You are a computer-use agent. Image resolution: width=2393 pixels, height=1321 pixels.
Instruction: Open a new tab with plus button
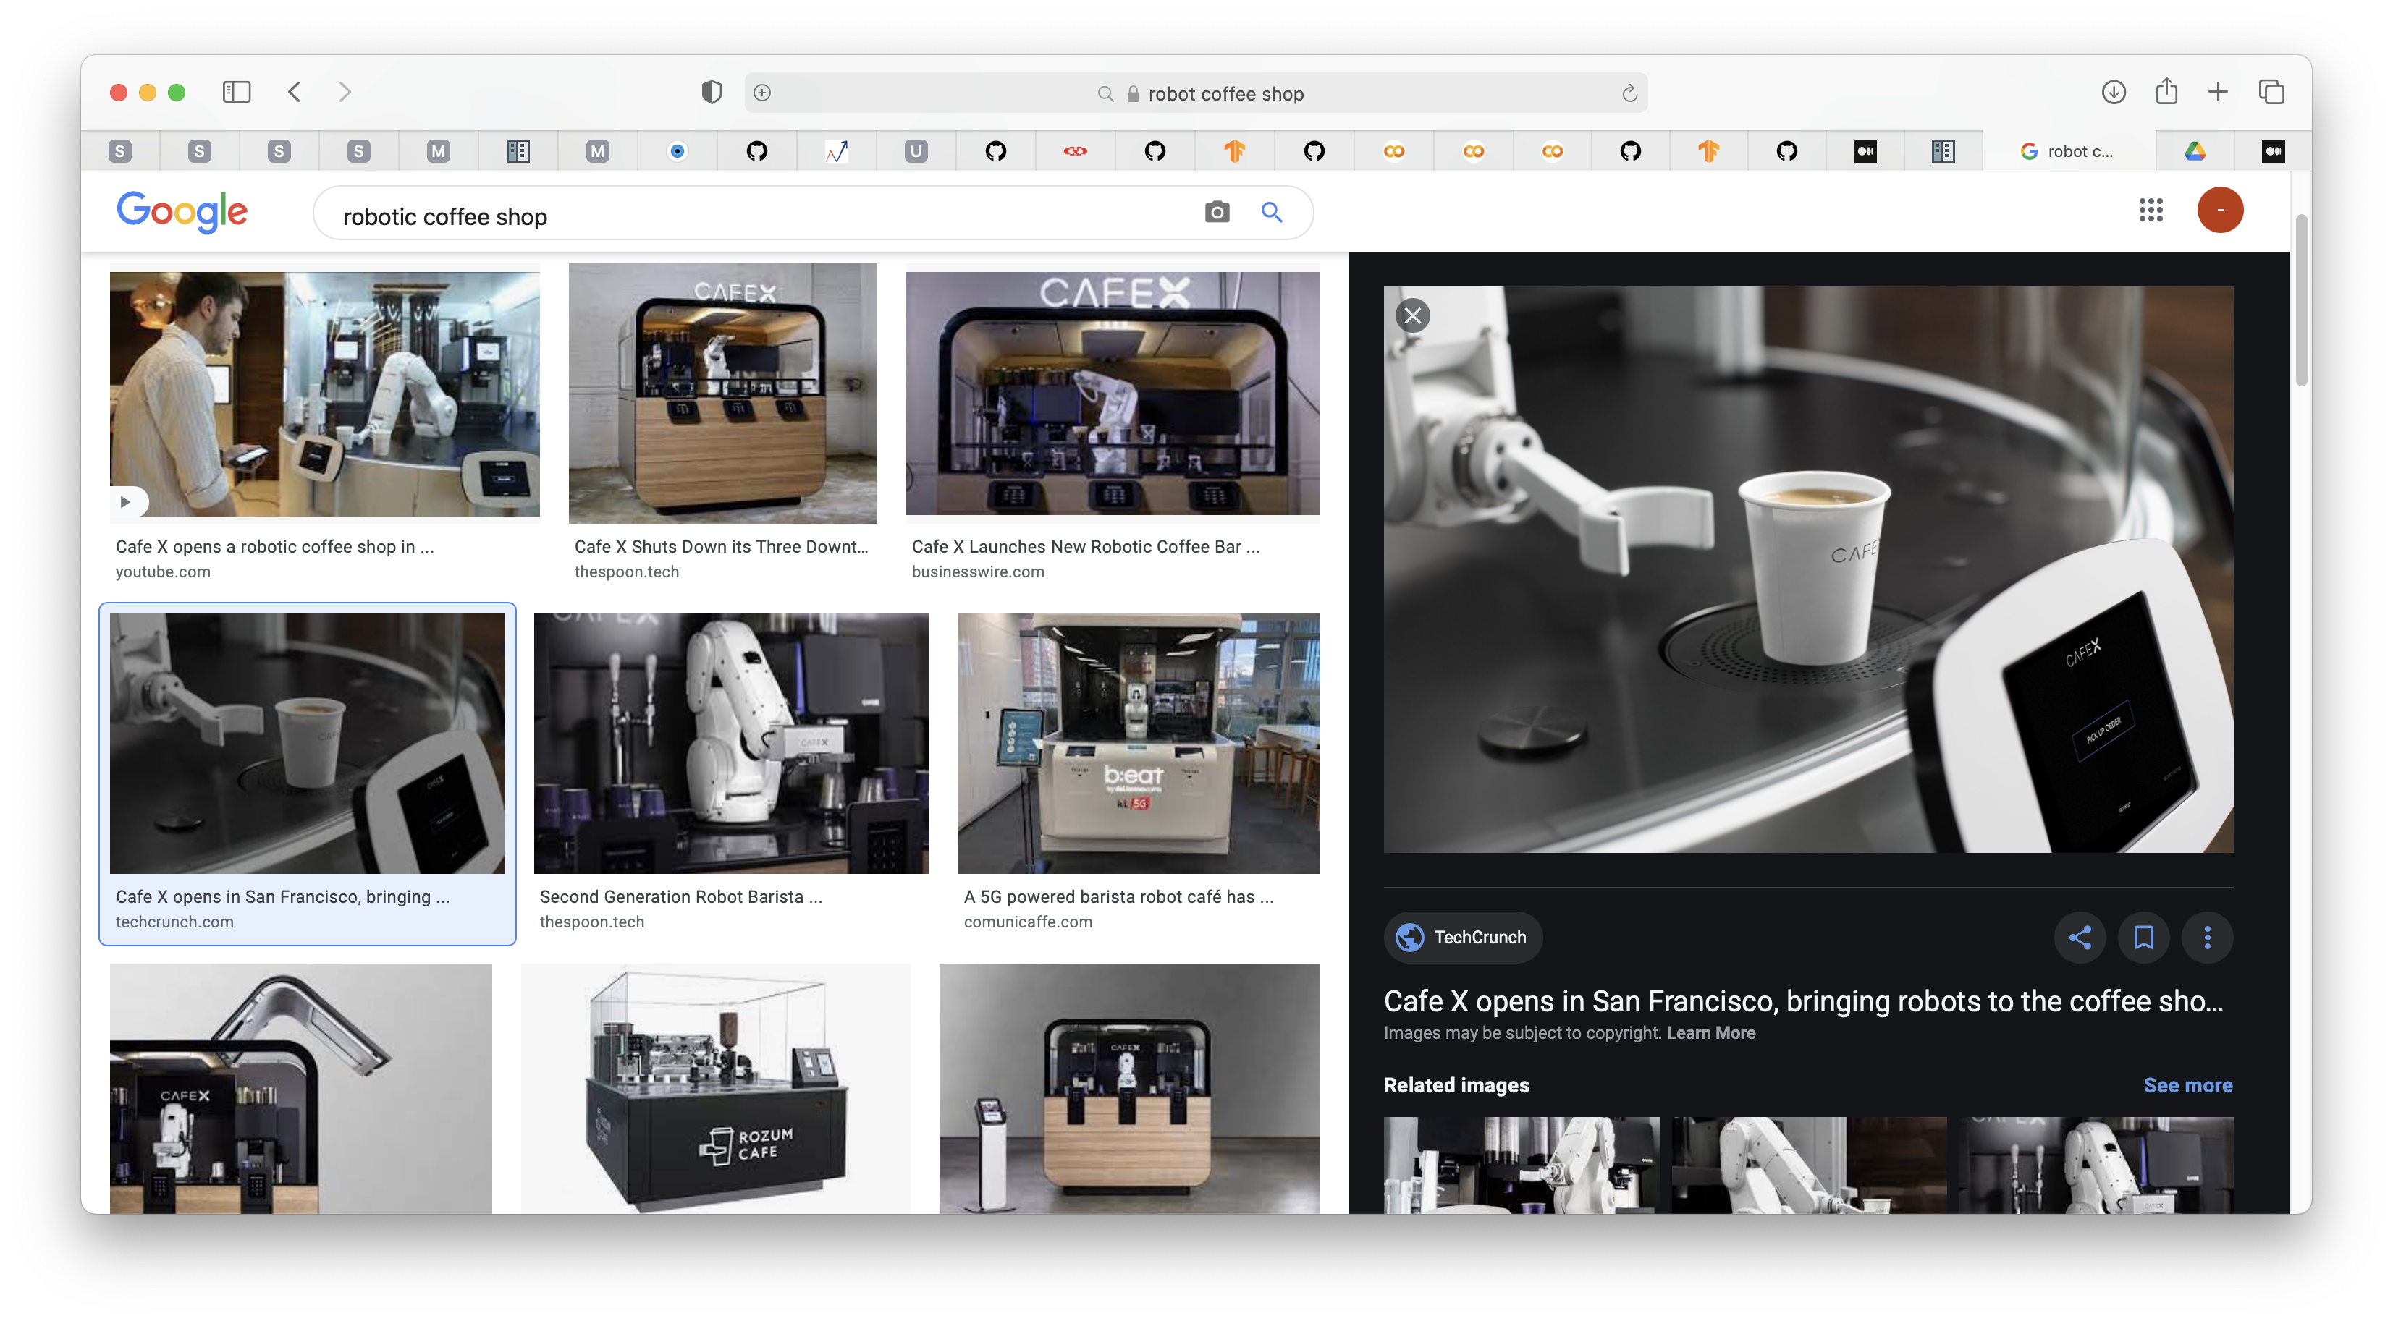point(2217,92)
